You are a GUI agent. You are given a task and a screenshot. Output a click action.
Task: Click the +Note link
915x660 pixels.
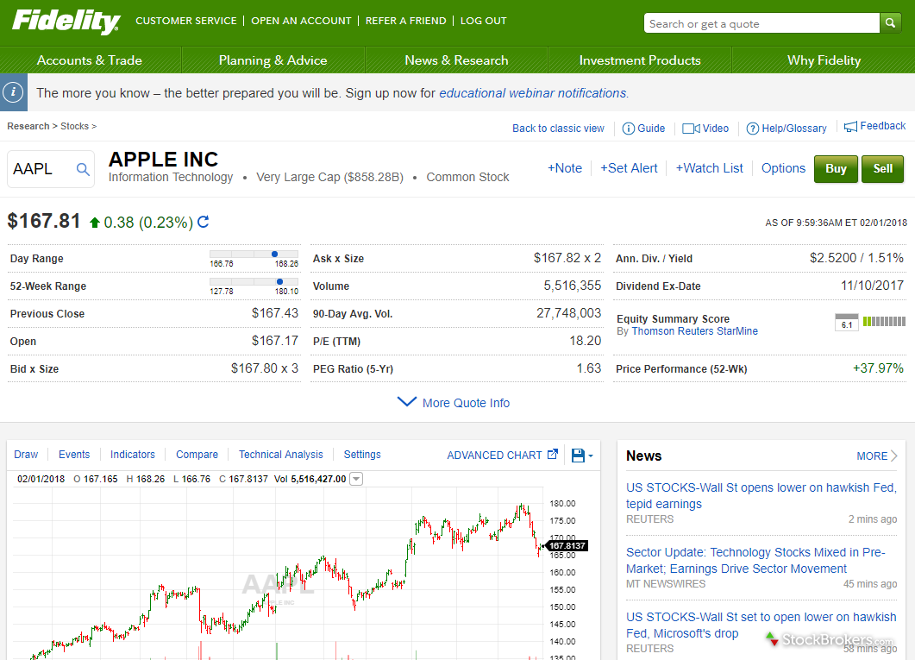click(x=564, y=168)
